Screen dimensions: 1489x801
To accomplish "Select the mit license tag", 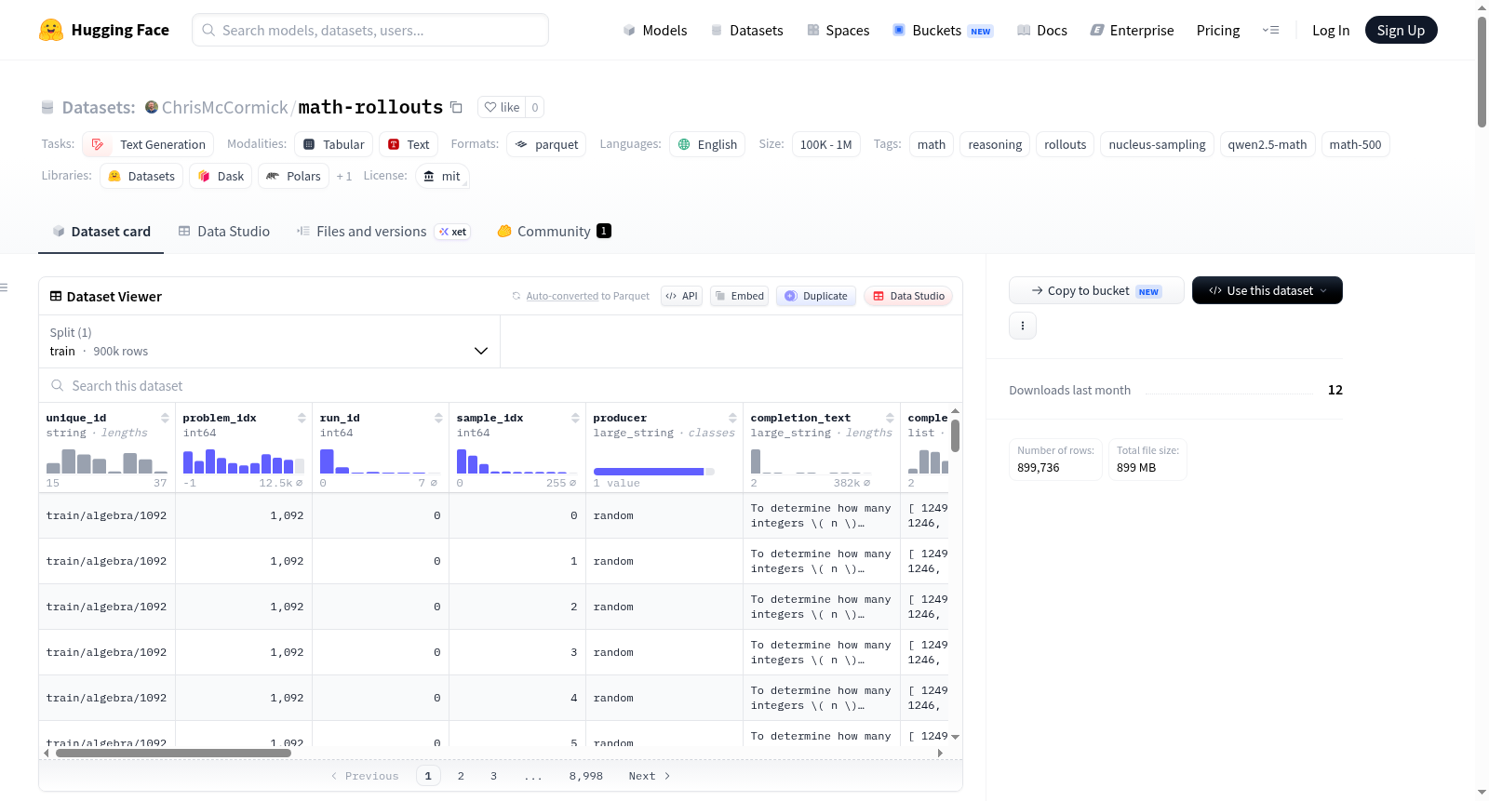I will pos(442,176).
